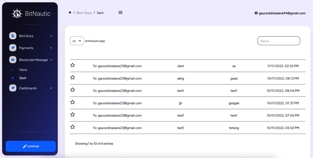The width and height of the screenshot is (313, 158).
Task: Click the pencil icon on Compose
Action: point(25,146)
